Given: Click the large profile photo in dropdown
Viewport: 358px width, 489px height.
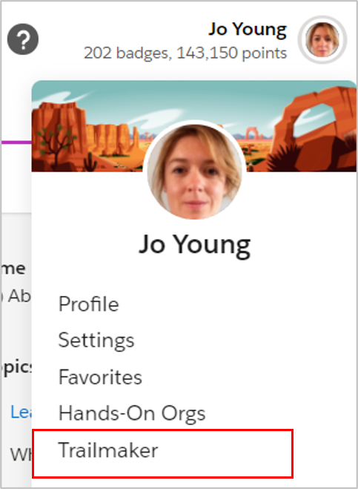Looking at the screenshot, I should [194, 171].
